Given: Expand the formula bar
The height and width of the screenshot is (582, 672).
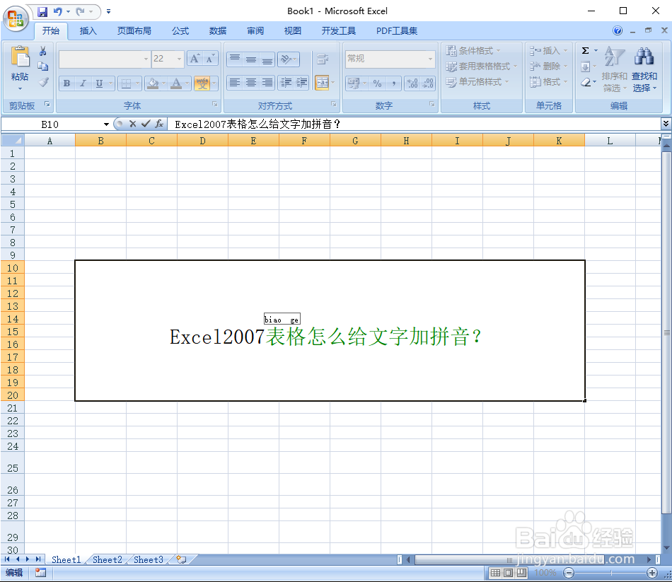Looking at the screenshot, I should (666, 124).
